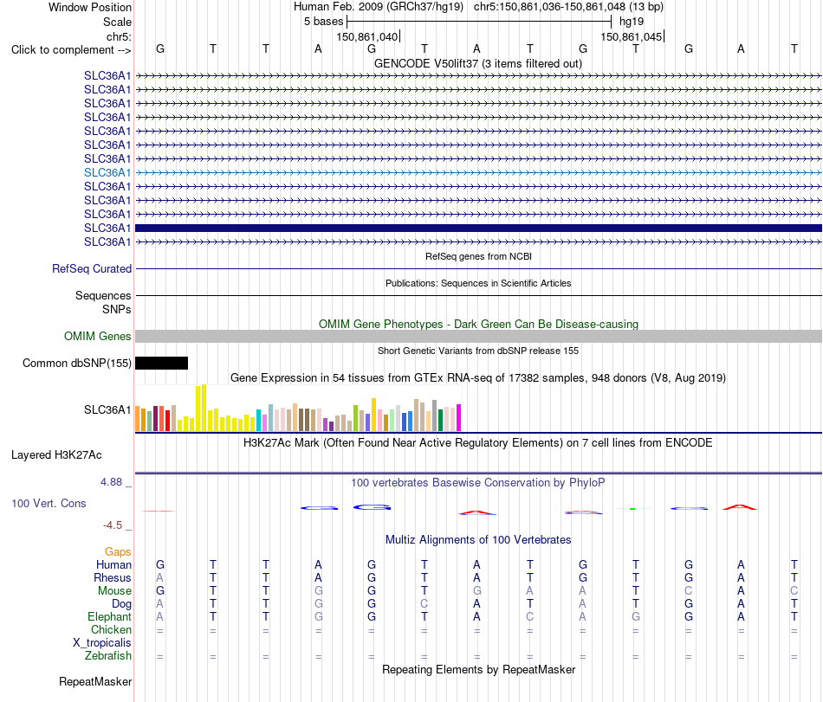
Task: Open 'Multiz Alignments of 100 Vertebrates' title
Action: (x=478, y=539)
